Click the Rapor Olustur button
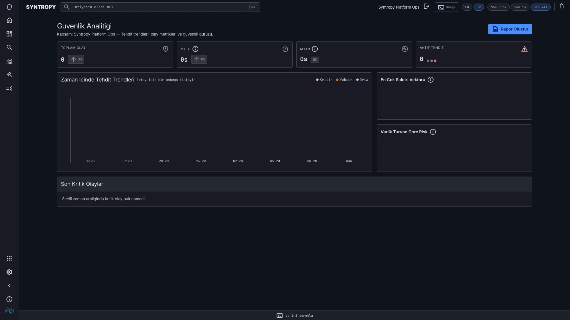 pos(510,29)
